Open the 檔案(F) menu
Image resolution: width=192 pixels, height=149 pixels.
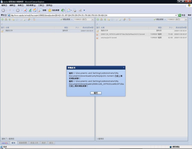click(4, 5)
